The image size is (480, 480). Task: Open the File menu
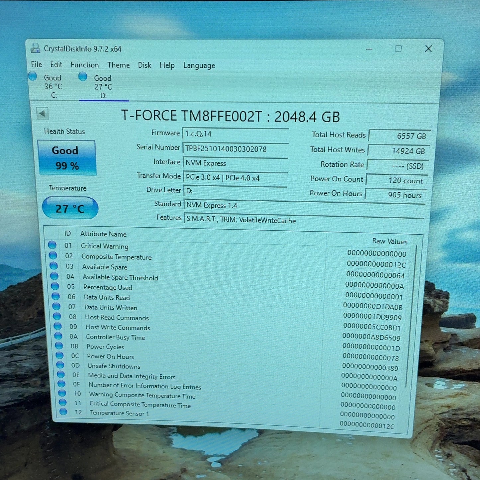37,64
